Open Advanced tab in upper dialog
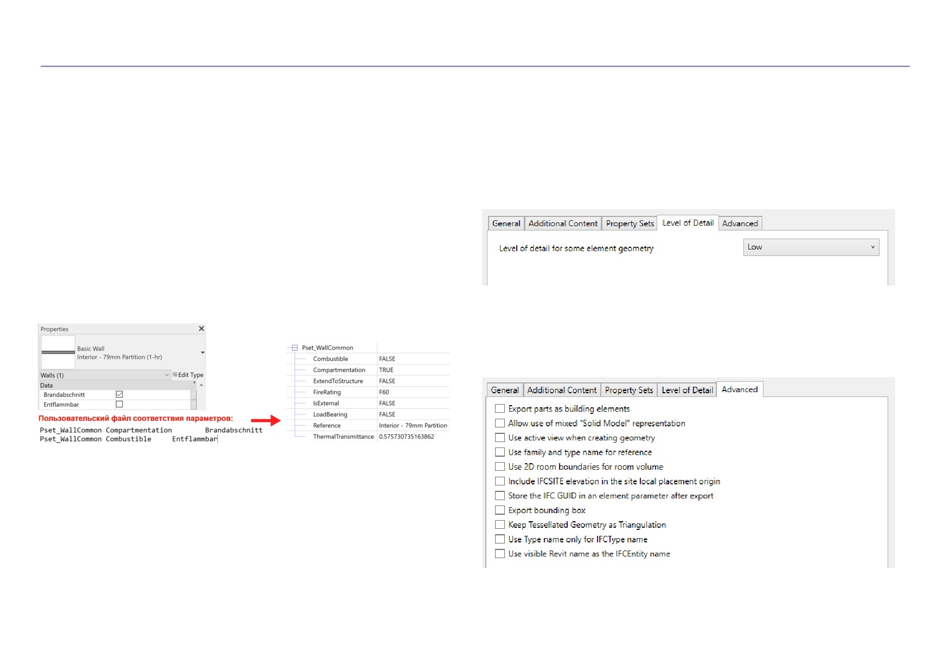Screen dimensions: 950x672 [740, 223]
